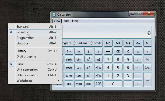Click the n! factorial button
The width and height of the screenshot is (165, 101).
[x=98, y=60]
